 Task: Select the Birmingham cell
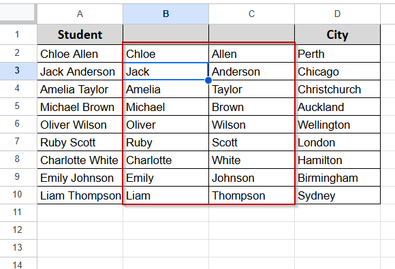(337, 178)
